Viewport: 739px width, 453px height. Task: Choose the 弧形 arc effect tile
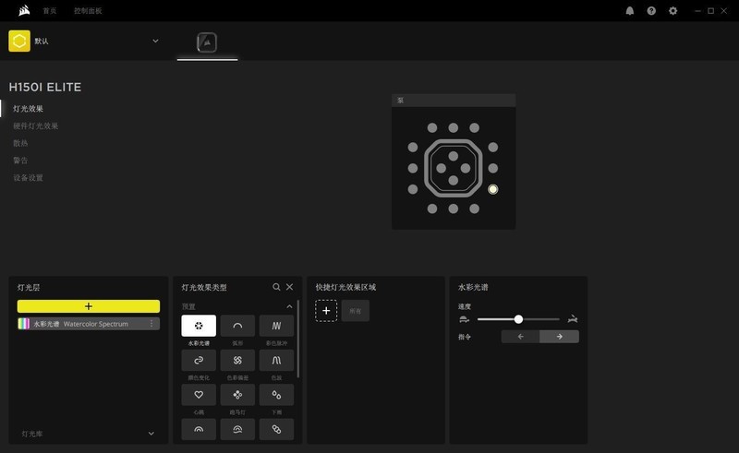(237, 326)
